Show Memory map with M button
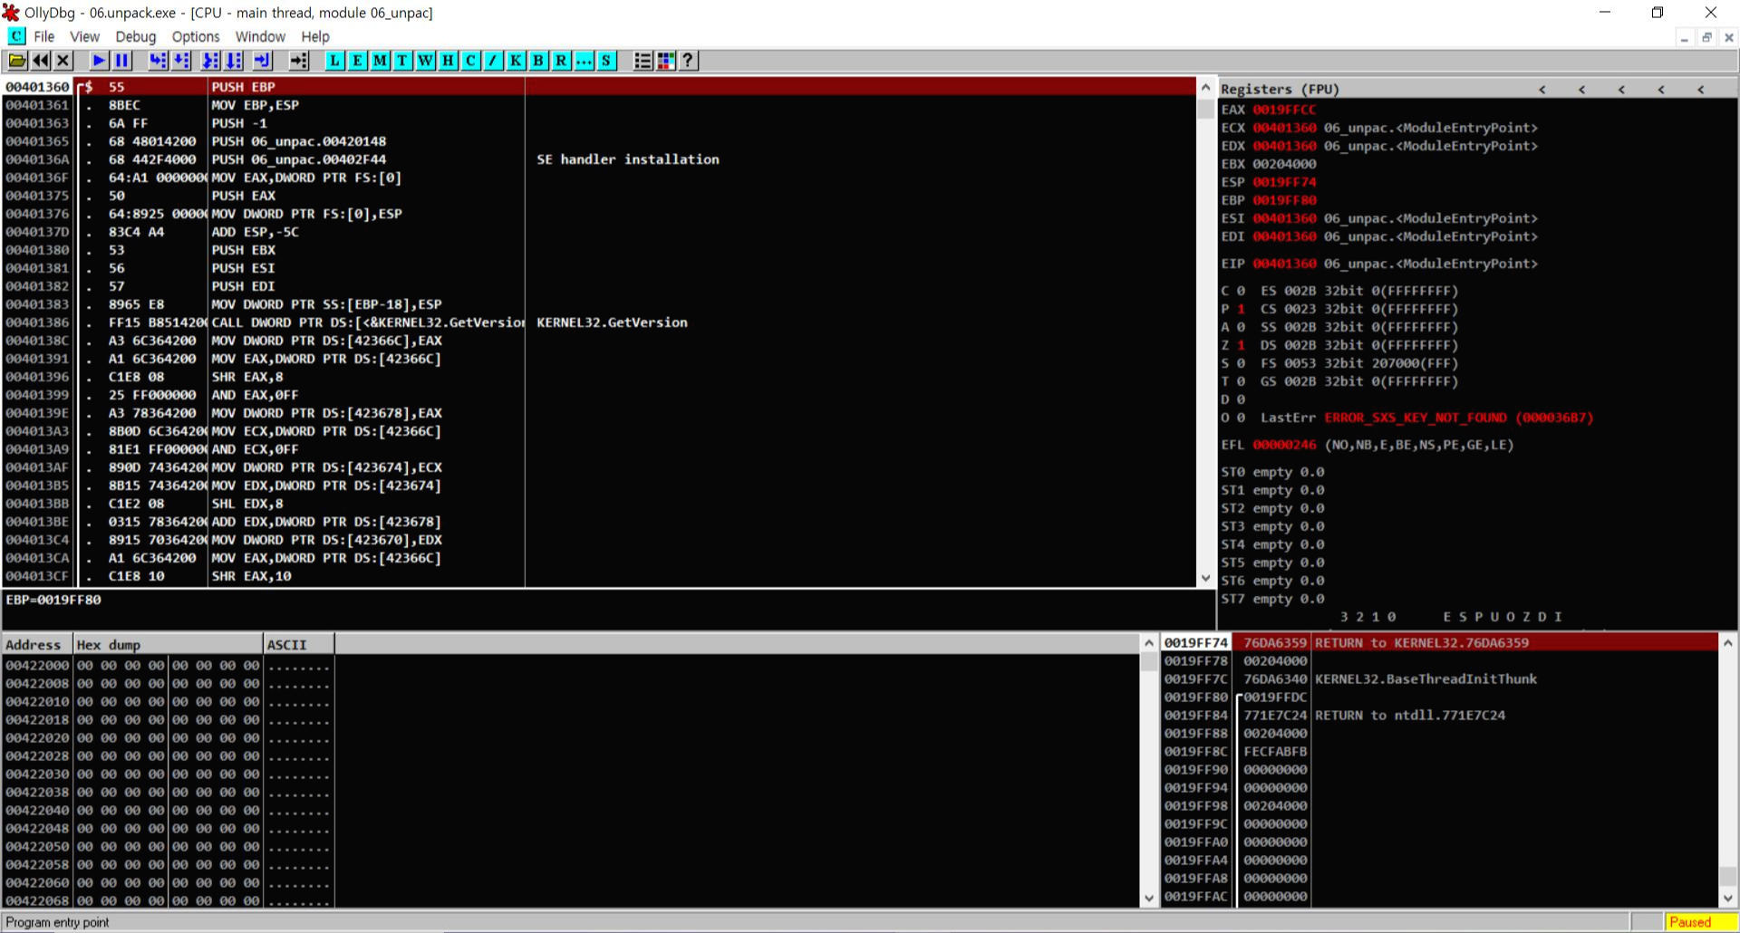This screenshot has width=1740, height=933. coord(380,61)
